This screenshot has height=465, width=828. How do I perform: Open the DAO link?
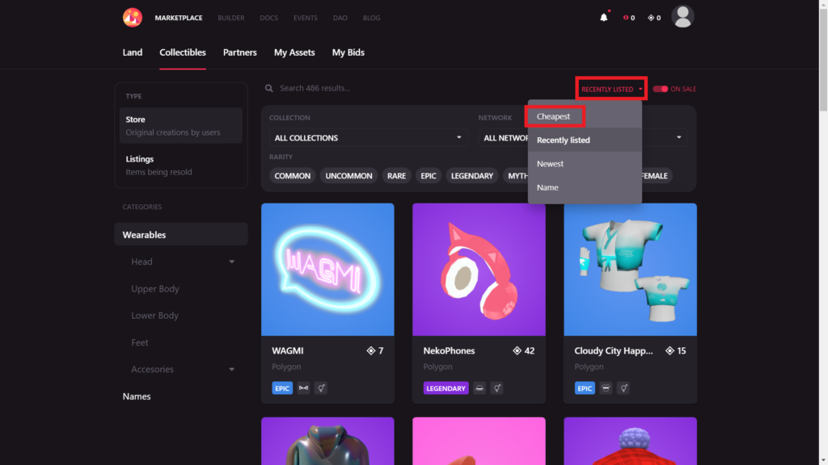340,18
